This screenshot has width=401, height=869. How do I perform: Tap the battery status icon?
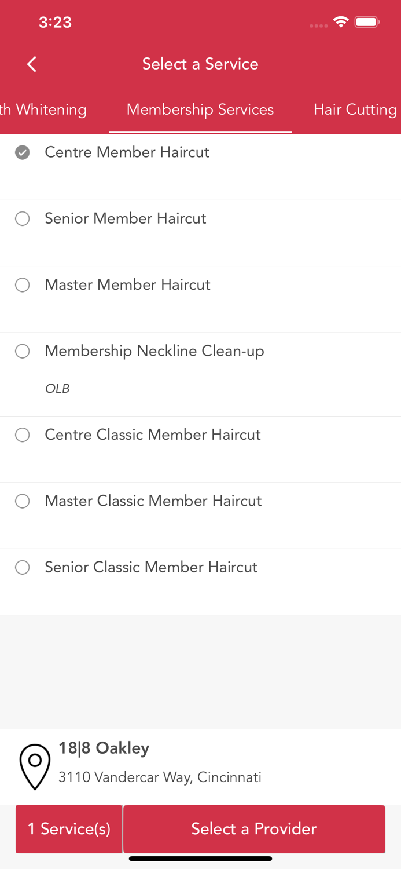(367, 23)
